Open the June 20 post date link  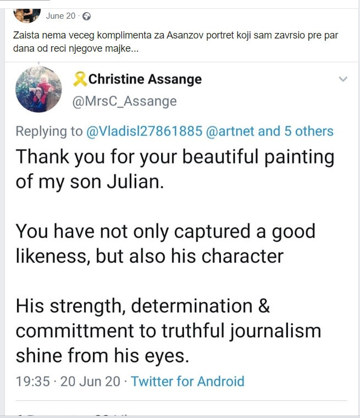61,16
